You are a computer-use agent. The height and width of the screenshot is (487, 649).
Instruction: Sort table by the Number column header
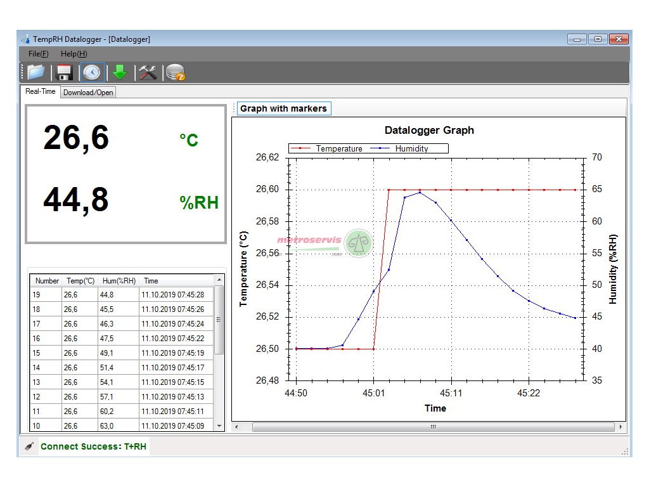[x=47, y=281]
